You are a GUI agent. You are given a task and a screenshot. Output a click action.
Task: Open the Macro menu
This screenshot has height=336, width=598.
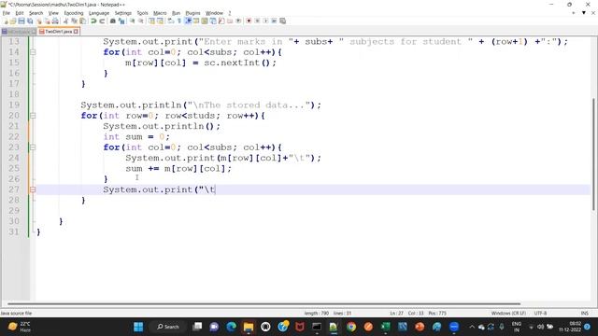pyautogui.click(x=160, y=13)
